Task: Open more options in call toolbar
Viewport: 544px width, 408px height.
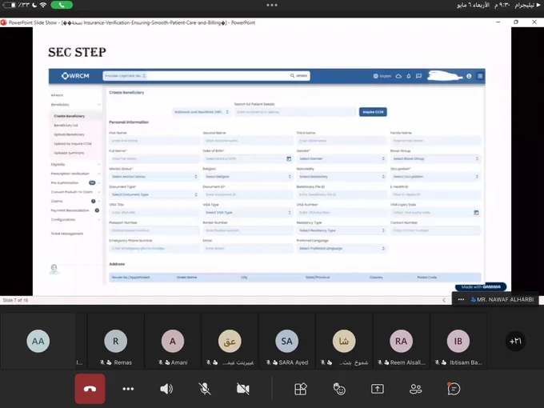Action: click(x=128, y=389)
